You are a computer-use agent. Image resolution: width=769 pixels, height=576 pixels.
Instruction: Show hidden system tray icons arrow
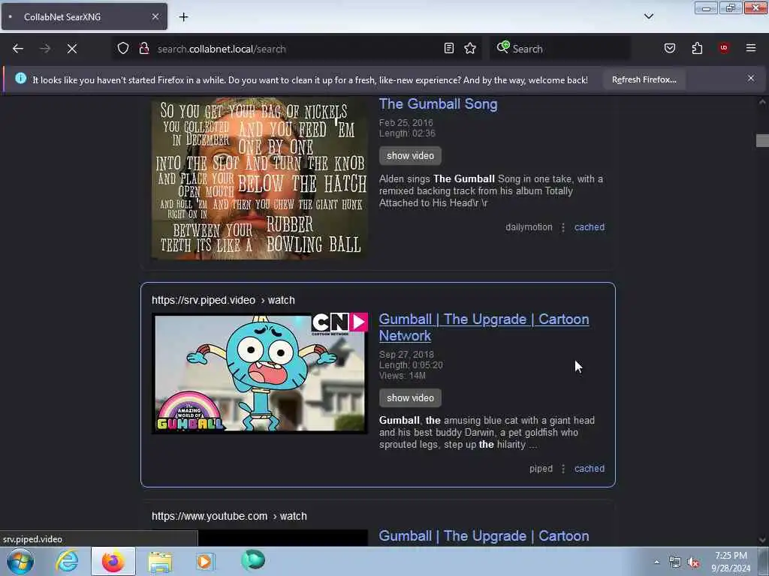point(656,562)
